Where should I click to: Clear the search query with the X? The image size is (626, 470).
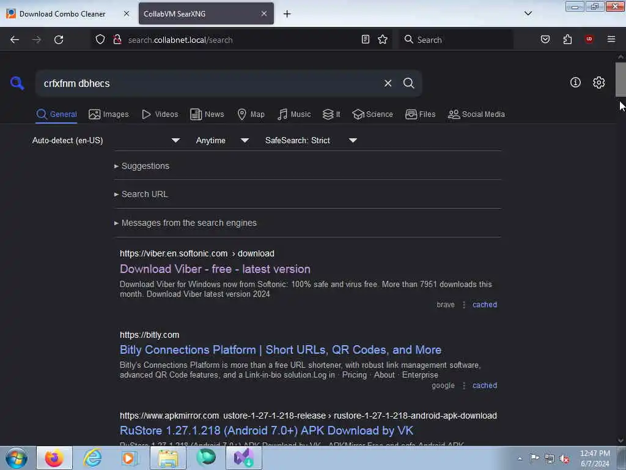click(x=388, y=83)
